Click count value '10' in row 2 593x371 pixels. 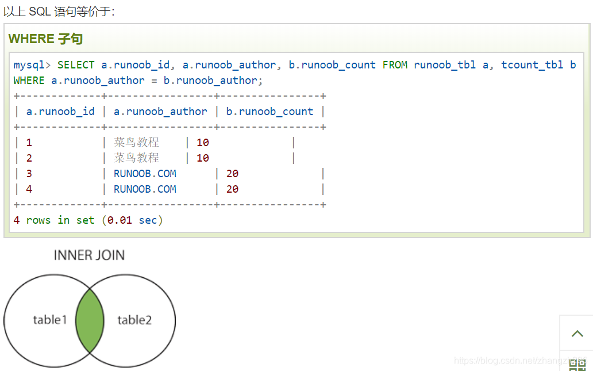point(203,158)
